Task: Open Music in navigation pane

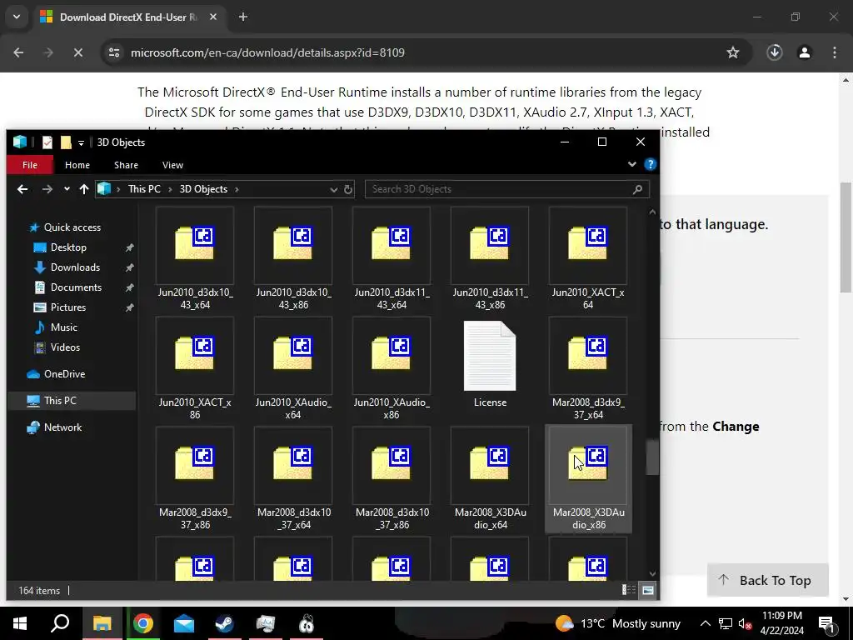Action: [x=63, y=327]
